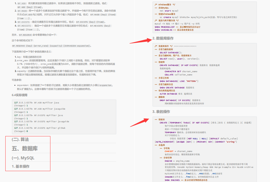Click the '可选参数:' label
The width and height of the screenshot is (270, 182).
(17, 80)
